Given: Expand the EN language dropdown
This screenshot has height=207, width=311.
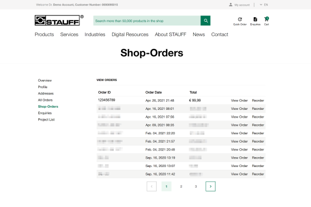Looking at the screenshot, I should coord(264,4).
